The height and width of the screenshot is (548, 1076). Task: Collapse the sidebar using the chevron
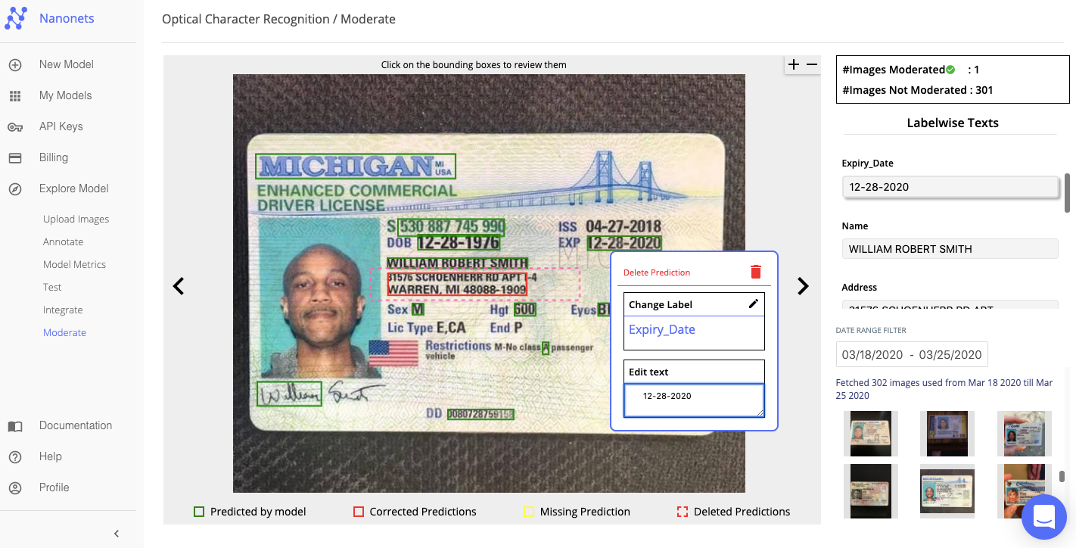117,534
